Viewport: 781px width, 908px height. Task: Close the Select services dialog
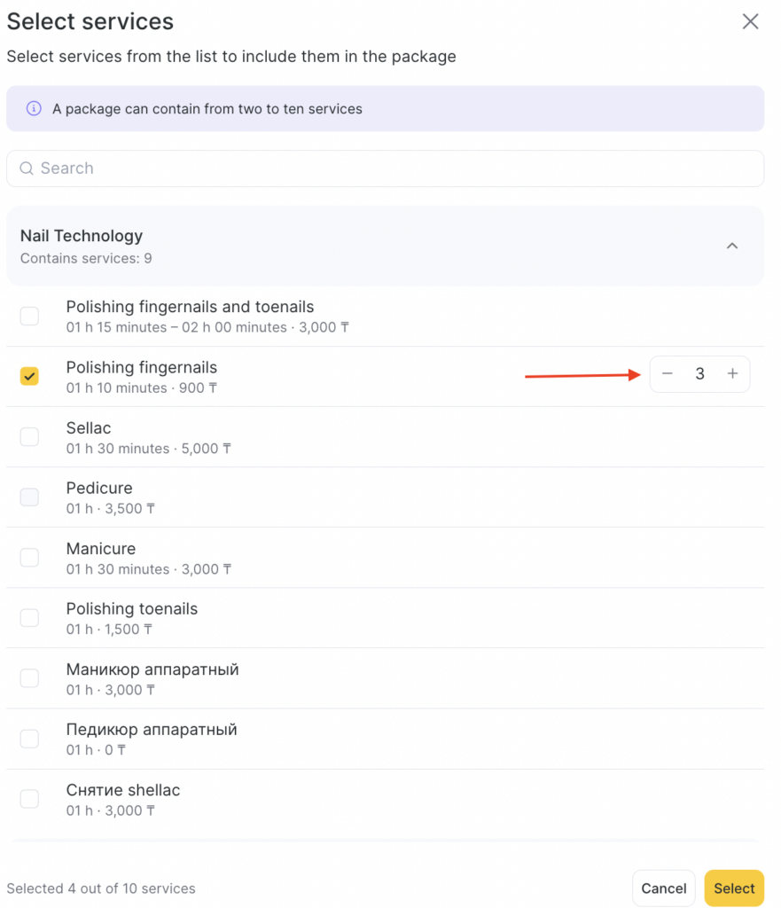(750, 22)
